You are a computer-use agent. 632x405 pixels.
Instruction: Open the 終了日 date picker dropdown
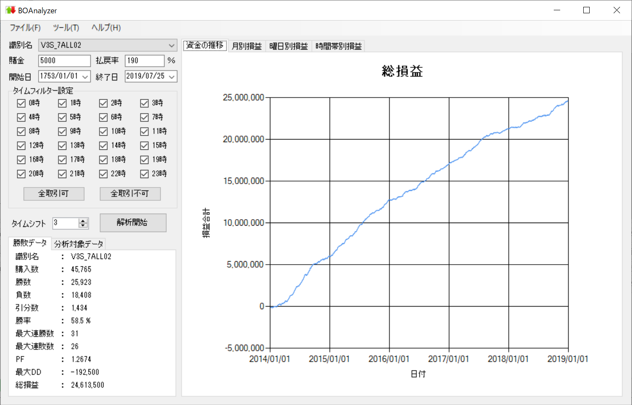172,77
